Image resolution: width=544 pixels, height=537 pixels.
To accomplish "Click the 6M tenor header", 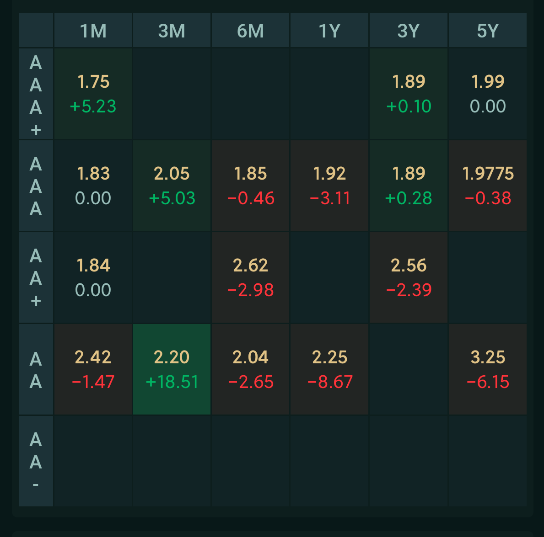I will [250, 30].
